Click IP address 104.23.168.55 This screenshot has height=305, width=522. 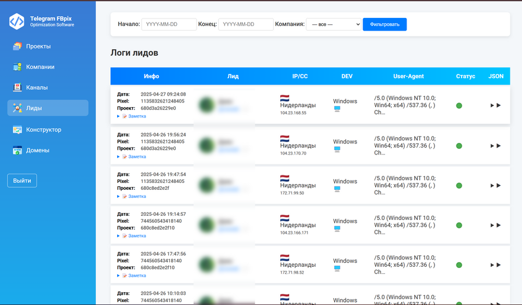tap(293, 113)
